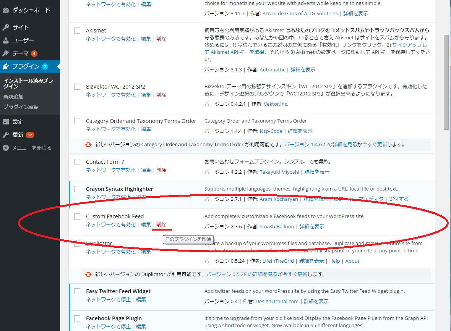Click the collapse menu arrow icon

tap(6, 148)
